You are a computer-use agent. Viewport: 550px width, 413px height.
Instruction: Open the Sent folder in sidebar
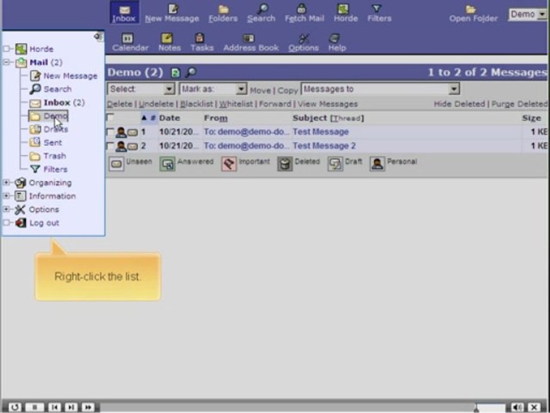(x=53, y=143)
